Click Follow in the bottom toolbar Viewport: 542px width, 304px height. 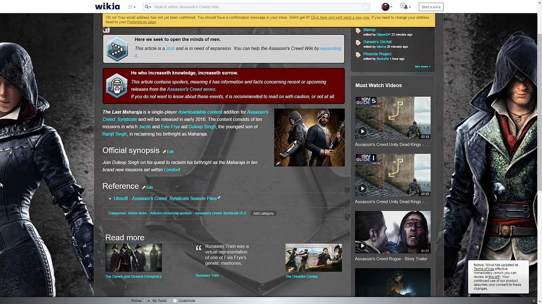click(x=136, y=301)
